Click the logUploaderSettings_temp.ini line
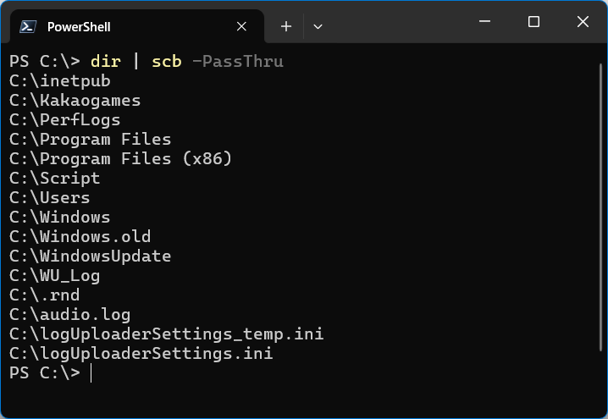The image size is (608, 419). tap(166, 334)
